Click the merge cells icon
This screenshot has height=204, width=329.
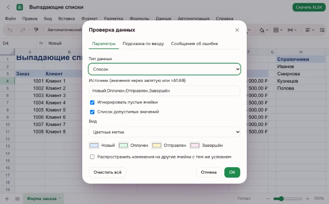pos(290,30)
